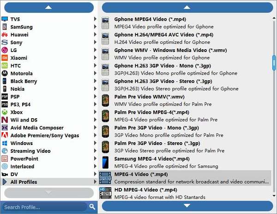Select Gphone WMV - Windows Media Video
Viewport: 277px width, 214px height.
coord(185,54)
